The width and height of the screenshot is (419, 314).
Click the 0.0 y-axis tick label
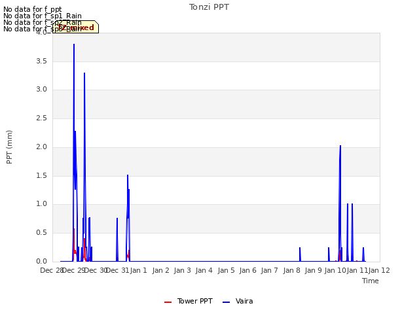41,262
